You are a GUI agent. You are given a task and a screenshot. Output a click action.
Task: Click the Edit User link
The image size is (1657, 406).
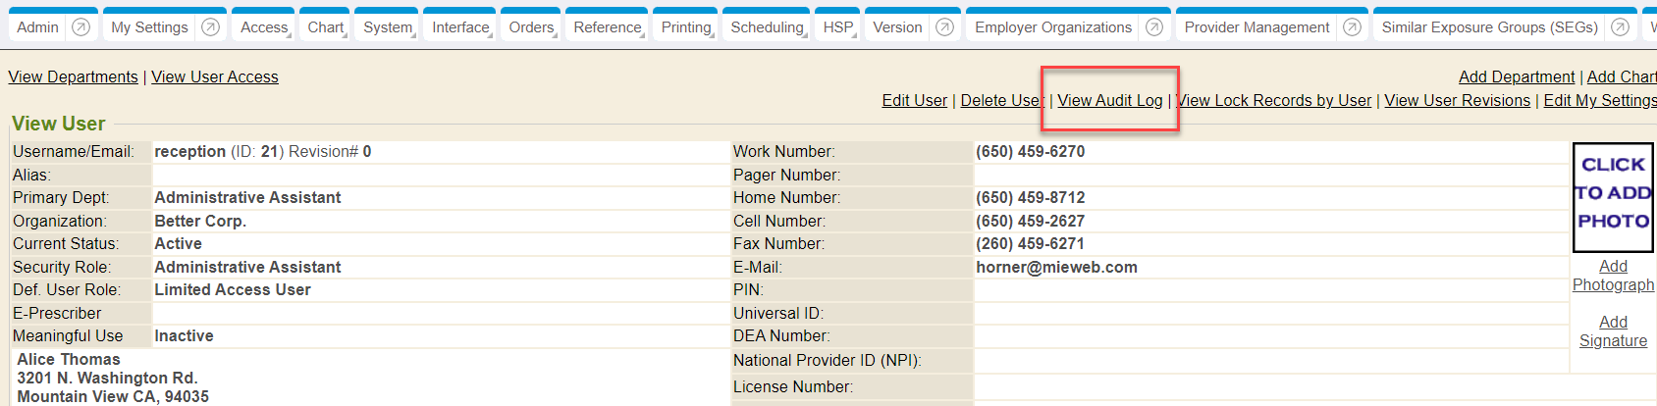(914, 100)
